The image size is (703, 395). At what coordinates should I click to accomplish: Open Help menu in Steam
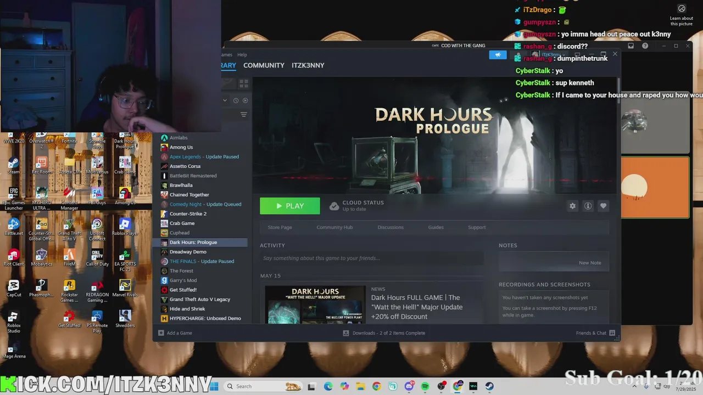242,55
